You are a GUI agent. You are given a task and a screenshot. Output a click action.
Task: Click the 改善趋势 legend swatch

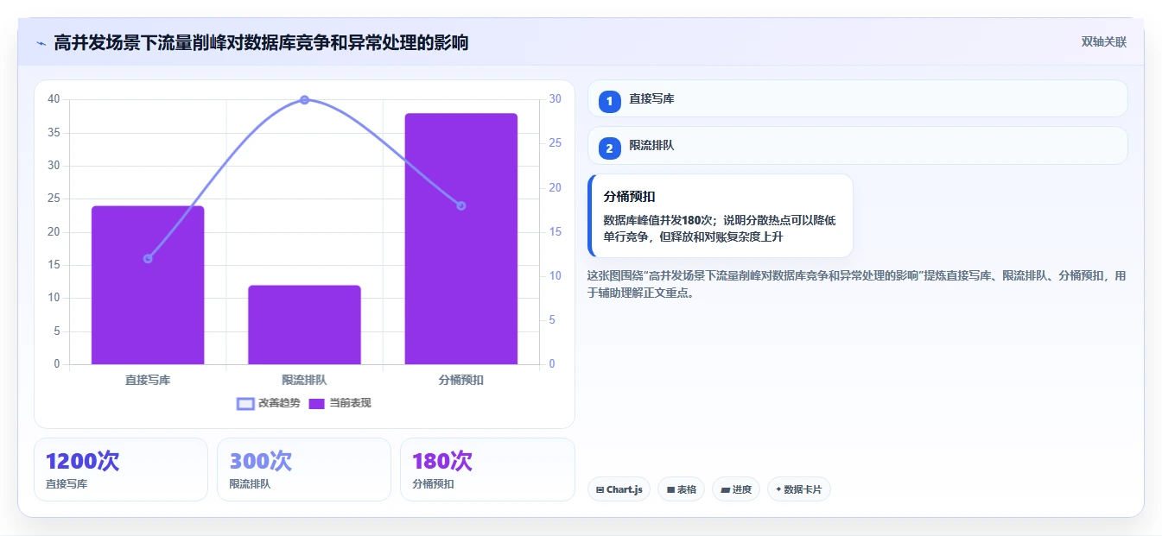[x=246, y=403]
